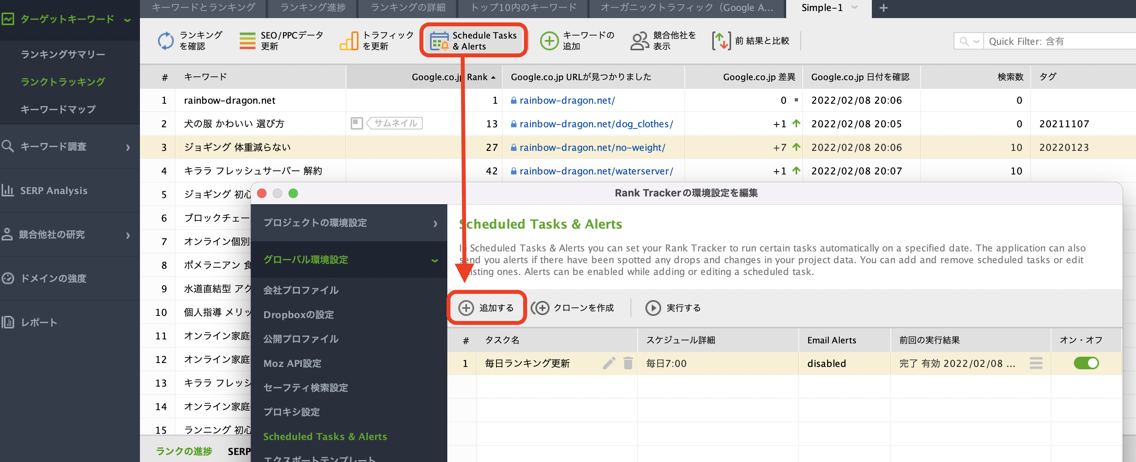Click the Quick Filter magnifier icon
The height and width of the screenshot is (462, 1136).
[964, 41]
